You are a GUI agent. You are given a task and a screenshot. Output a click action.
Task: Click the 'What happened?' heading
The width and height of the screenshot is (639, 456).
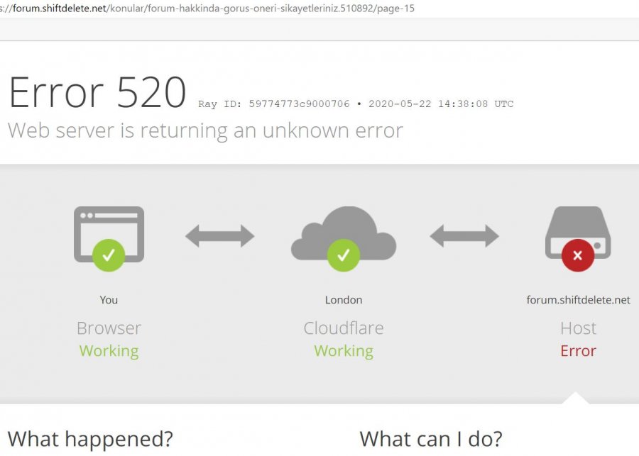[90, 439]
